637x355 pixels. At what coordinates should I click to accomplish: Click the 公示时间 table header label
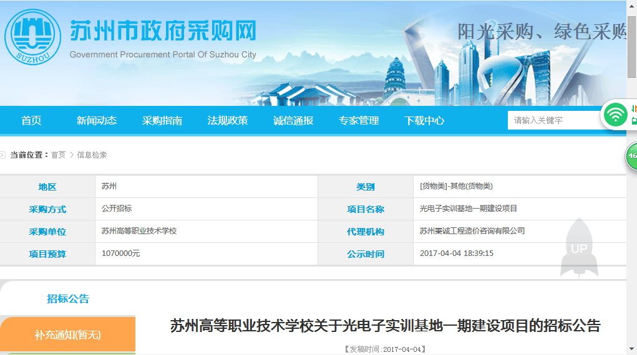[365, 254]
